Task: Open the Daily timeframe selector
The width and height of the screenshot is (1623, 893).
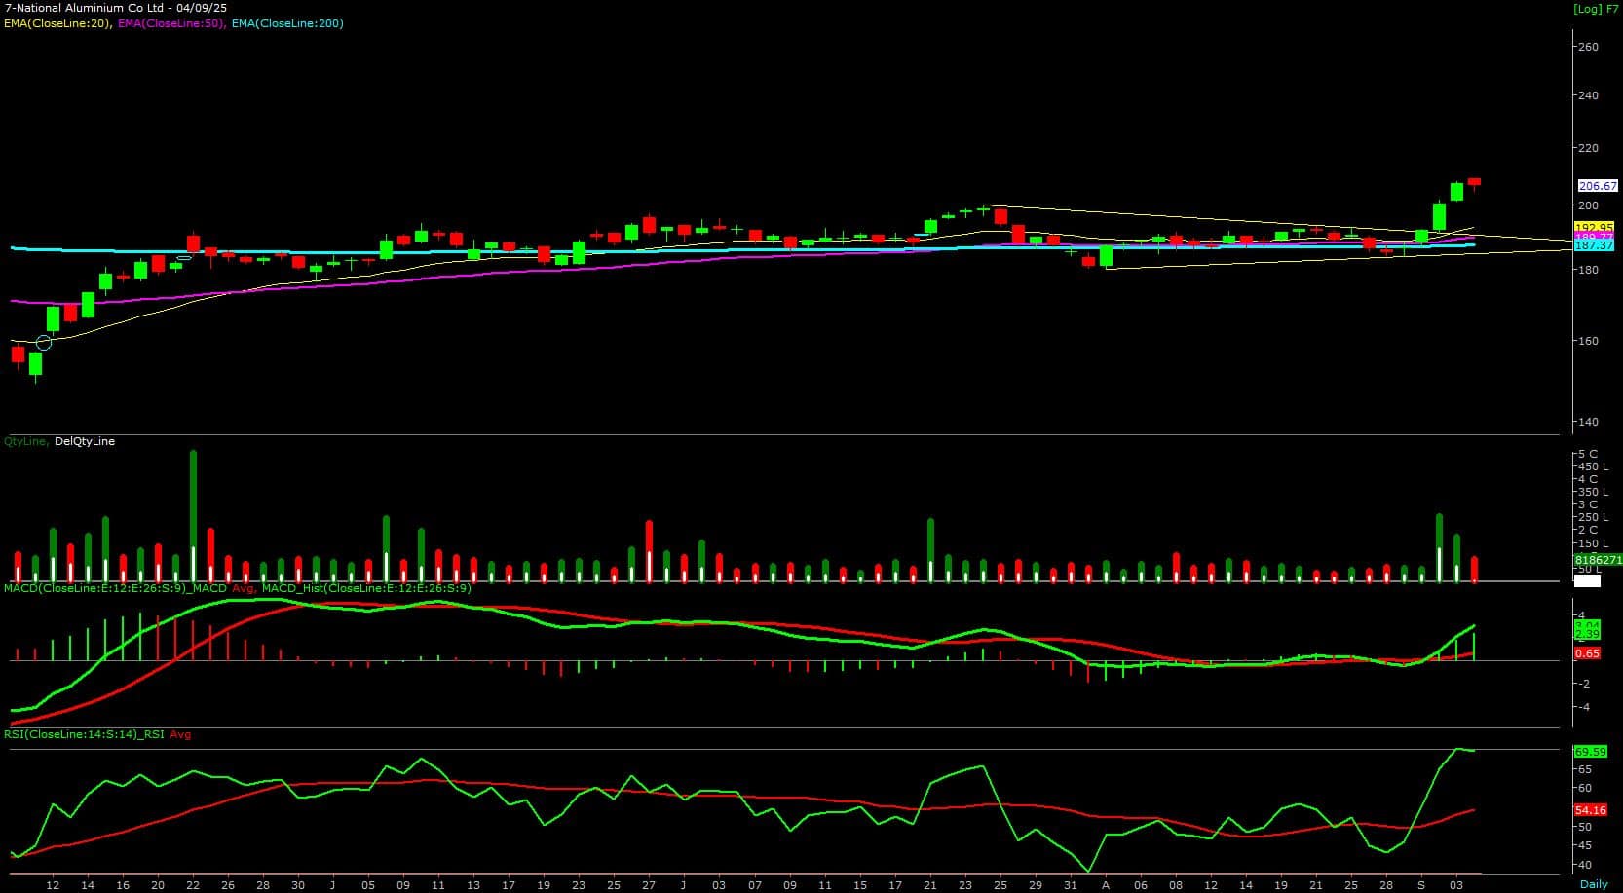Action: point(1594,884)
